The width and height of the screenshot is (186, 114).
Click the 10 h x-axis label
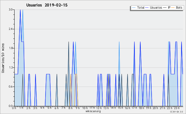[x=85, y=108]
